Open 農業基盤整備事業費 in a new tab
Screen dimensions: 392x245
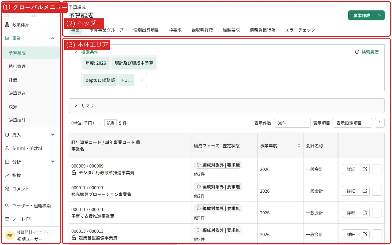pos(365,234)
